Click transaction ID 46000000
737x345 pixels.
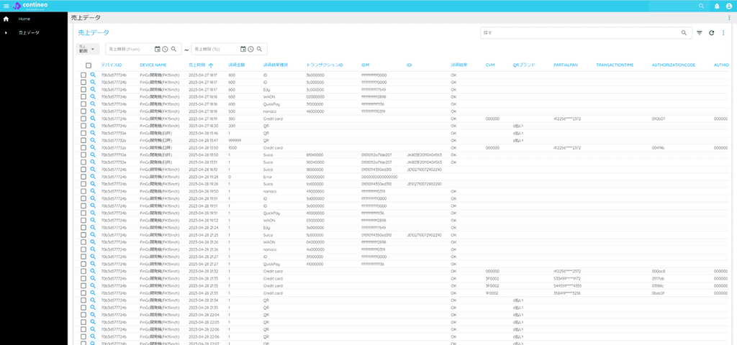tap(315, 111)
